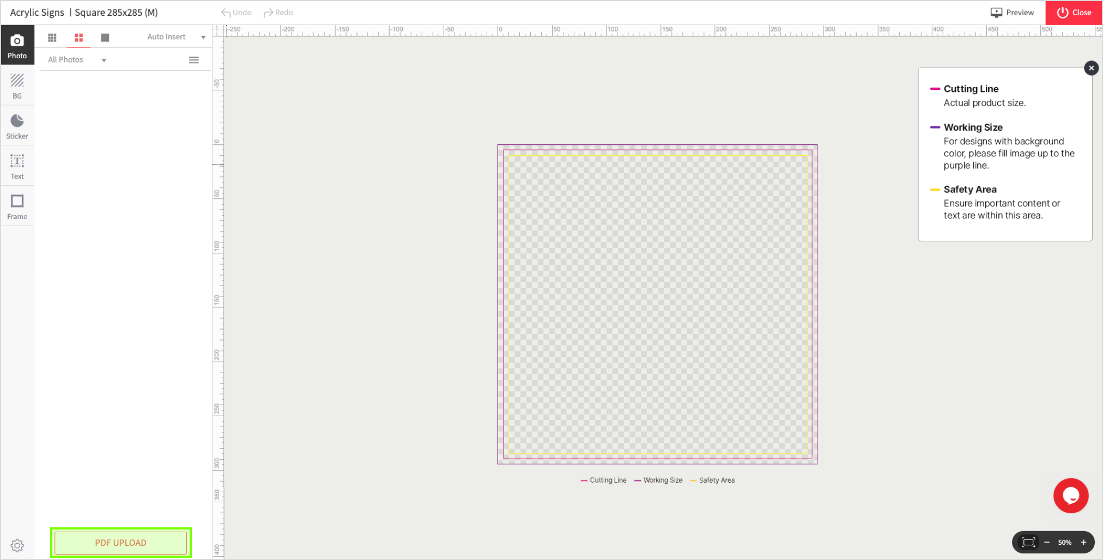Open settings gear in sidebar
The width and height of the screenshot is (1103, 560).
point(17,545)
